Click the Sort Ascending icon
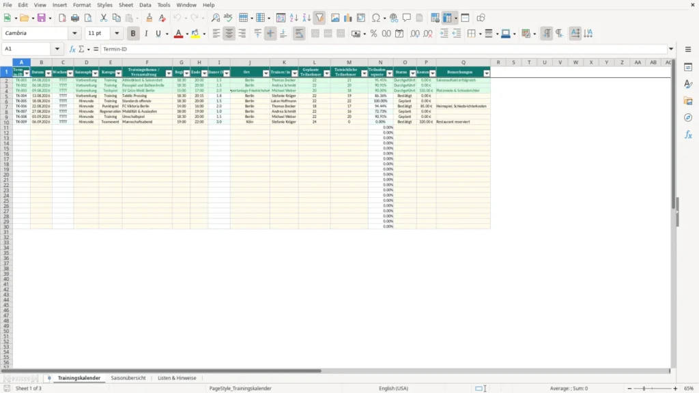699x393 pixels. point(294,18)
